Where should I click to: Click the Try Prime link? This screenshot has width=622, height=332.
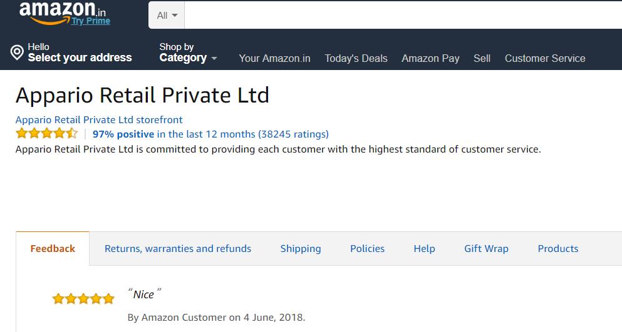pyautogui.click(x=91, y=21)
